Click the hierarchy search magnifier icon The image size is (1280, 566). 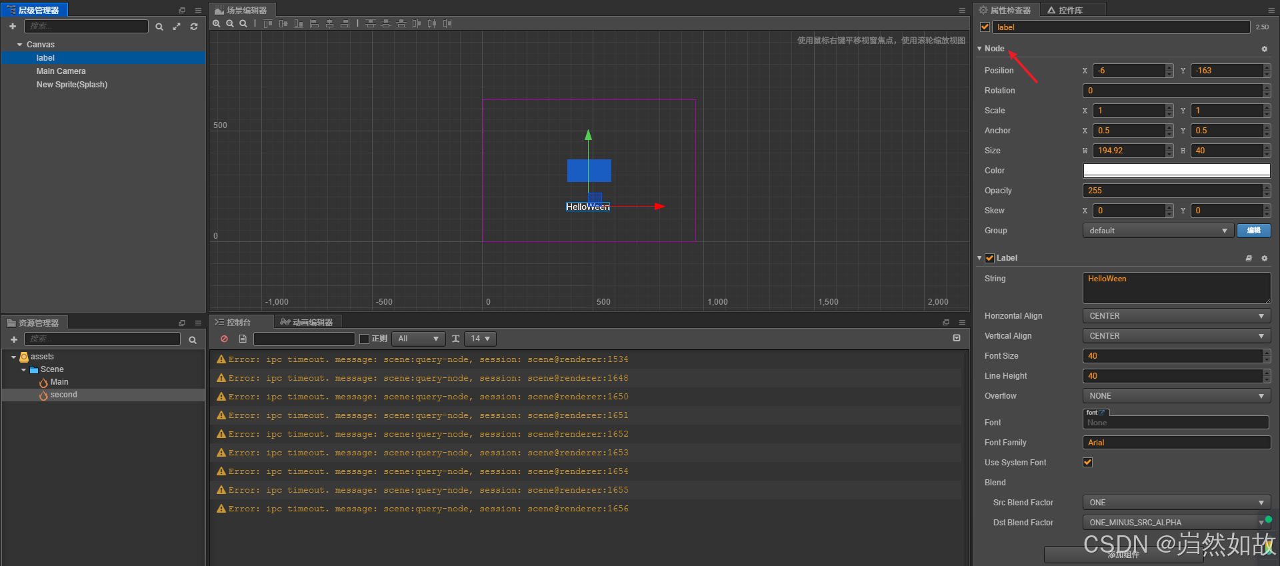point(159,27)
